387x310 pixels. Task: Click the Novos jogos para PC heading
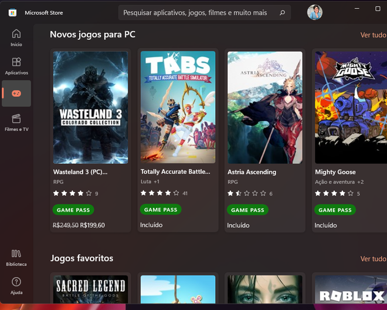[93, 35]
